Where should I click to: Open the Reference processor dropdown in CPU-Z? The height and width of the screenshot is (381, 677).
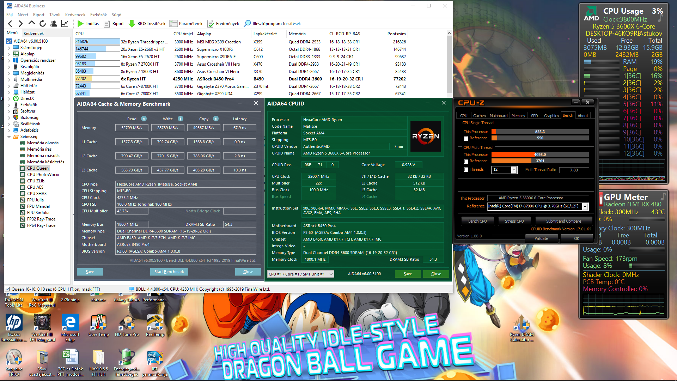(x=585, y=206)
